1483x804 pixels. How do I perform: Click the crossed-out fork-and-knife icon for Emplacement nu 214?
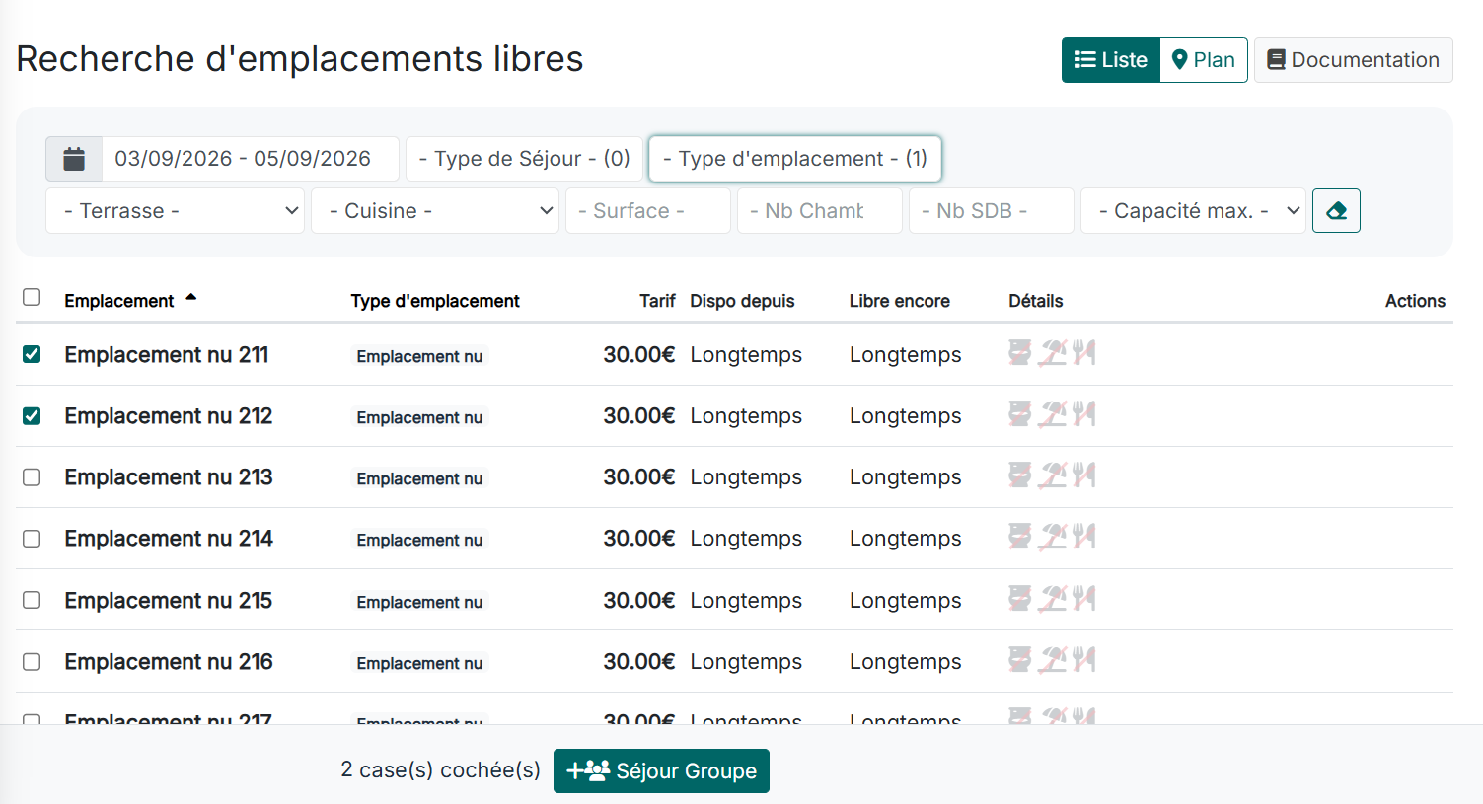tap(1084, 537)
